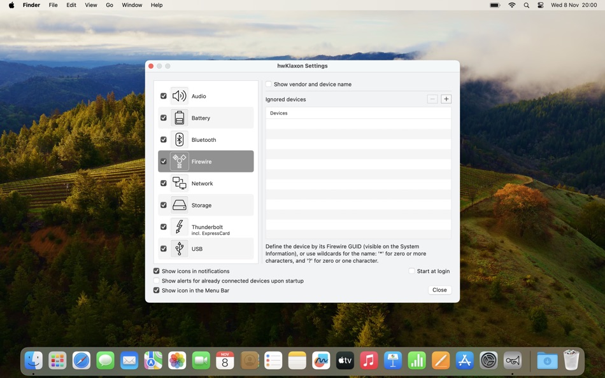
Task: Open the Finder menu
Action: point(31,5)
